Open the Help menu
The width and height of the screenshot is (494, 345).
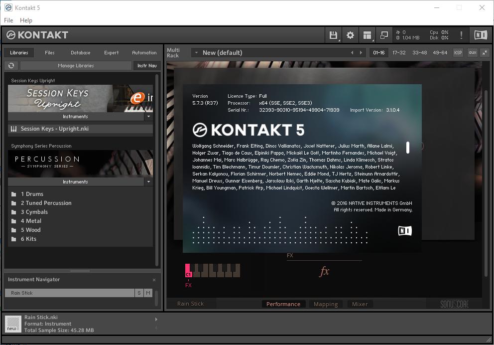(x=26, y=20)
